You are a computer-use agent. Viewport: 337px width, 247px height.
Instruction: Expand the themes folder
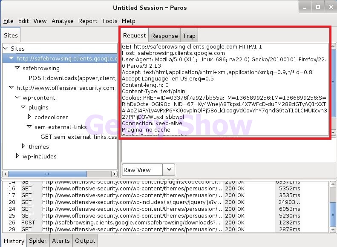point(23,146)
